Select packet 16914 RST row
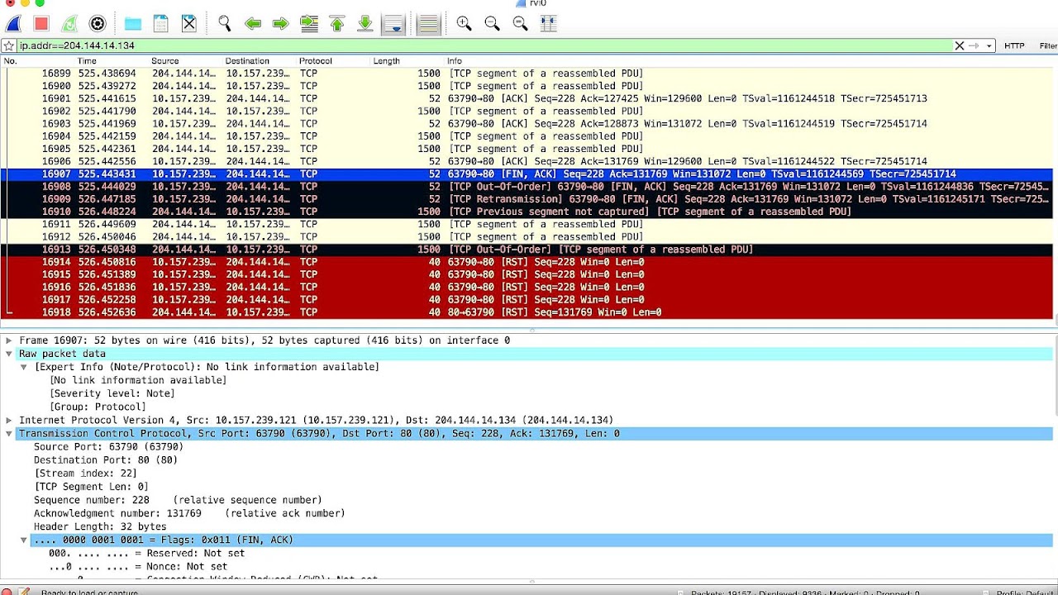Screen dimensions: 1058x595 coord(527,262)
